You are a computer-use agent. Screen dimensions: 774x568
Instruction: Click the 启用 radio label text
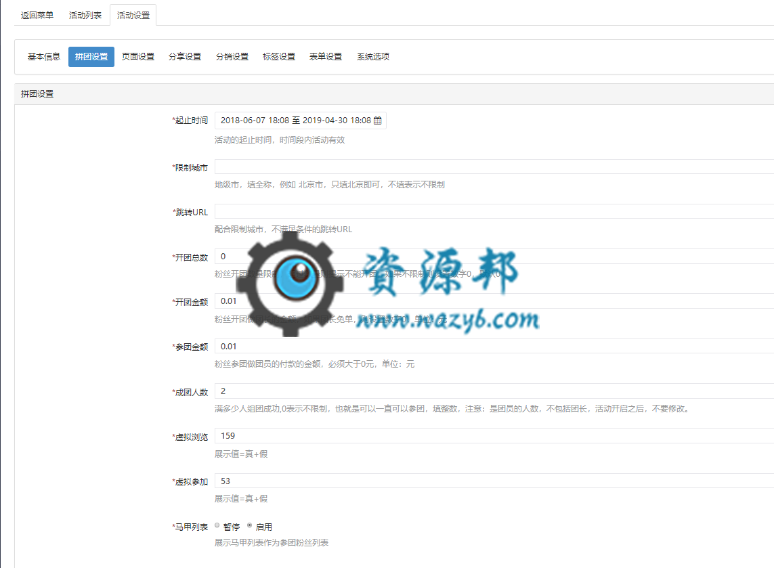264,527
